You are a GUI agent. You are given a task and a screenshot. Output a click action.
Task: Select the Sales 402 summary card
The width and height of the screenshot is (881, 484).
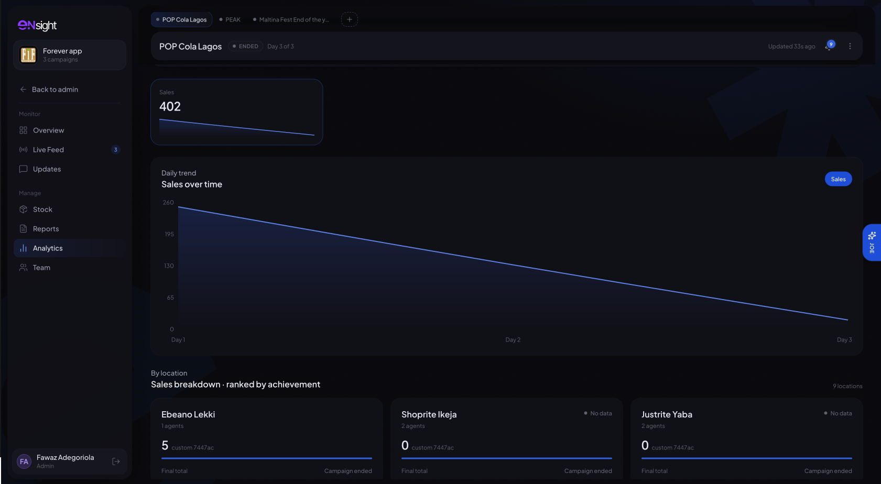tap(237, 112)
